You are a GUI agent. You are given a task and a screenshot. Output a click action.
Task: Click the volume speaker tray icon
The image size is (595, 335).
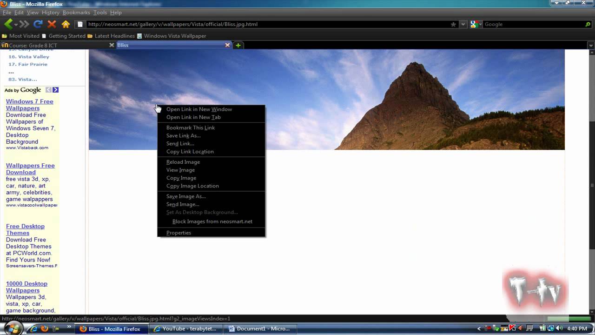point(558,328)
